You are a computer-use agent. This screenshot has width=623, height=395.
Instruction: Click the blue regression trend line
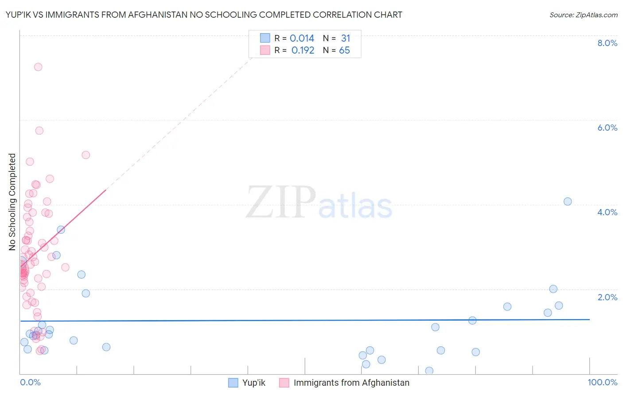(x=305, y=320)
